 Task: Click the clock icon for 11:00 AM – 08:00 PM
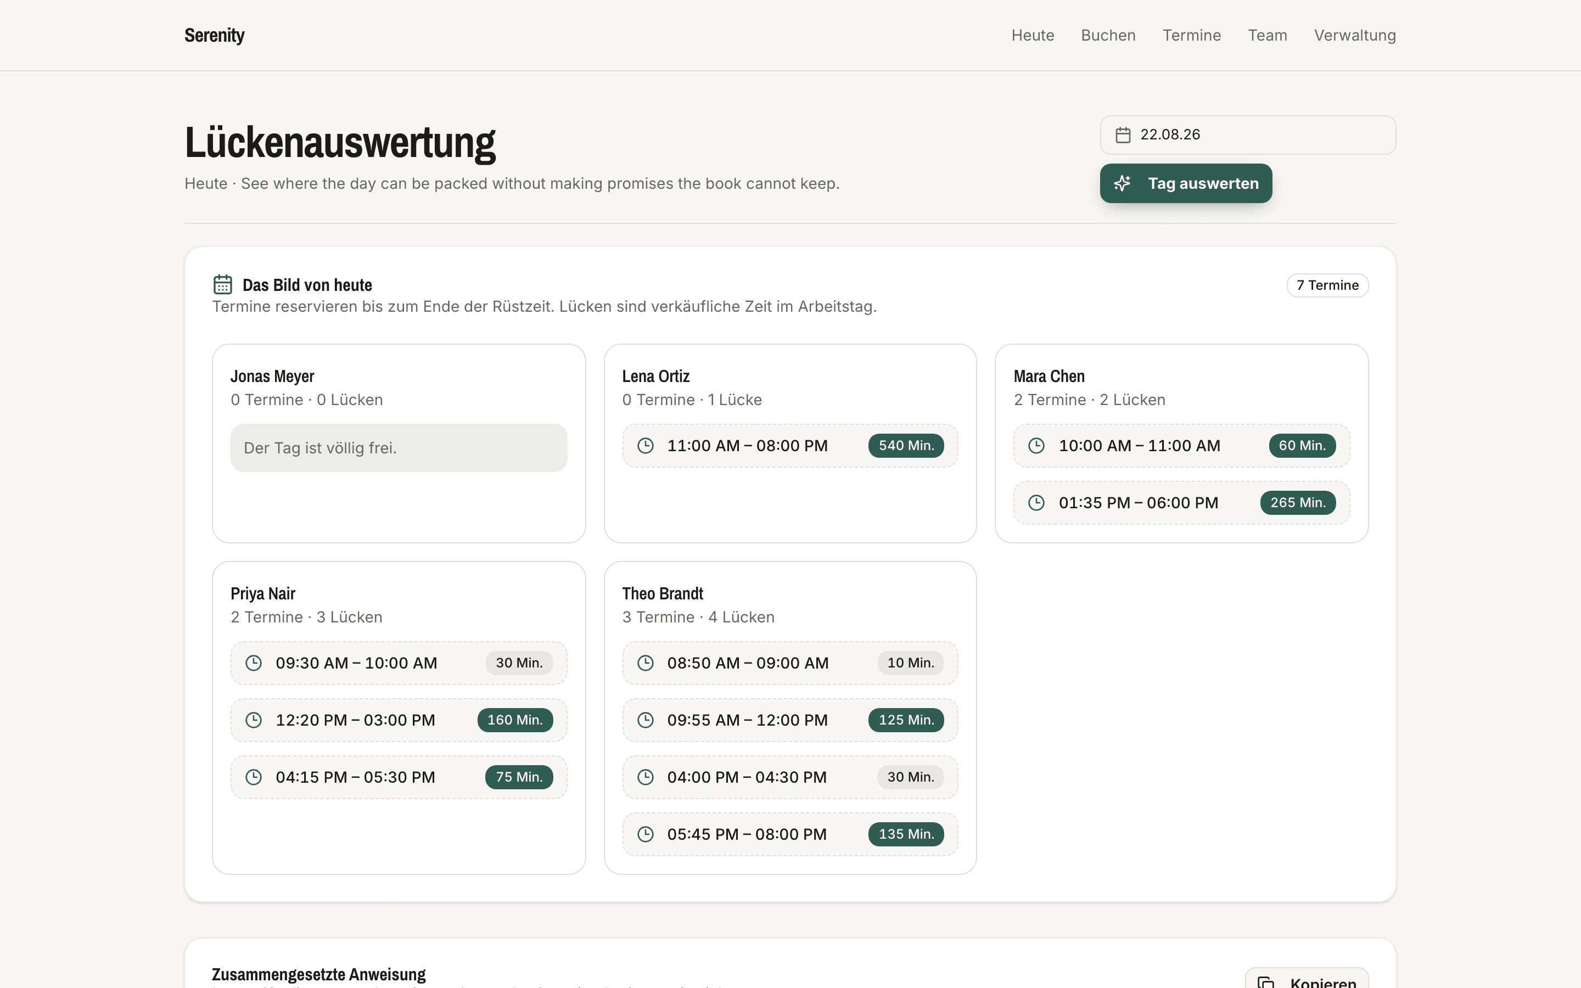646,446
